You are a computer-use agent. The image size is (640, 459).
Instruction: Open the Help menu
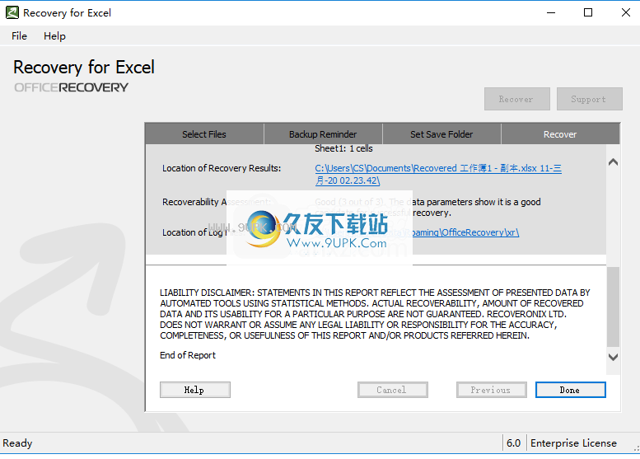tap(54, 36)
